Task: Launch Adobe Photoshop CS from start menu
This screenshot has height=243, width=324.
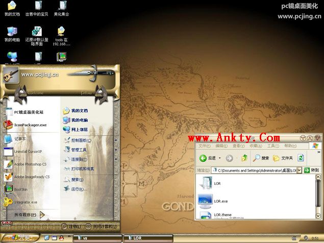Action: pyautogui.click(x=25, y=164)
